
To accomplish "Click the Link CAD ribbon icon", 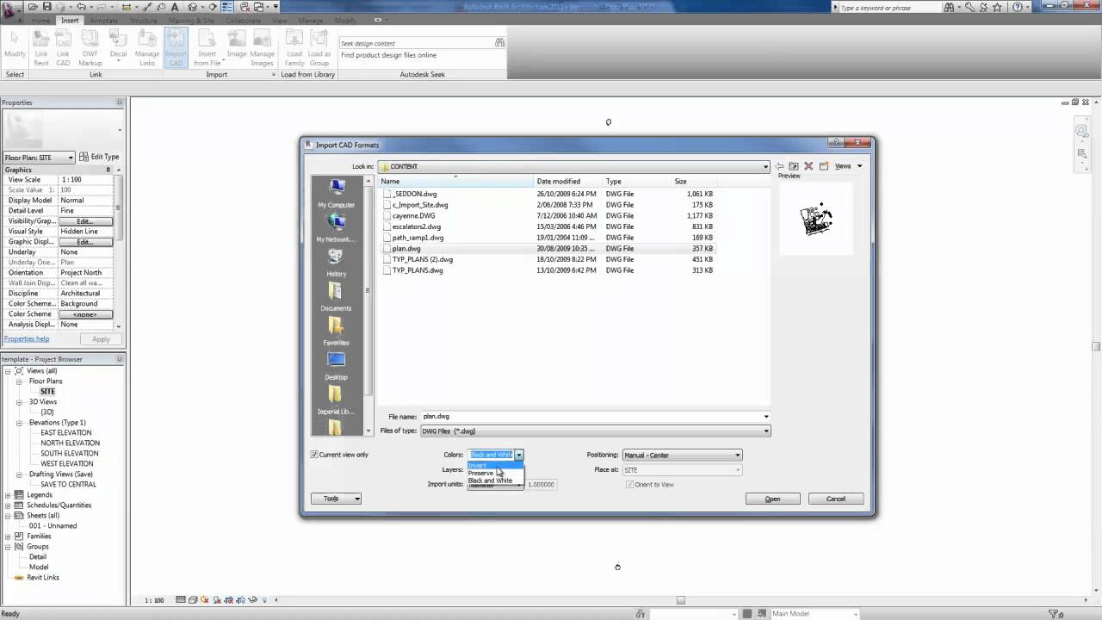I will (x=63, y=48).
